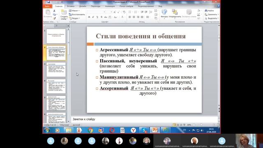Viewport: 263px width, 148px height.
Task: Open the font color dropdown (A)
Action: coord(123,17)
